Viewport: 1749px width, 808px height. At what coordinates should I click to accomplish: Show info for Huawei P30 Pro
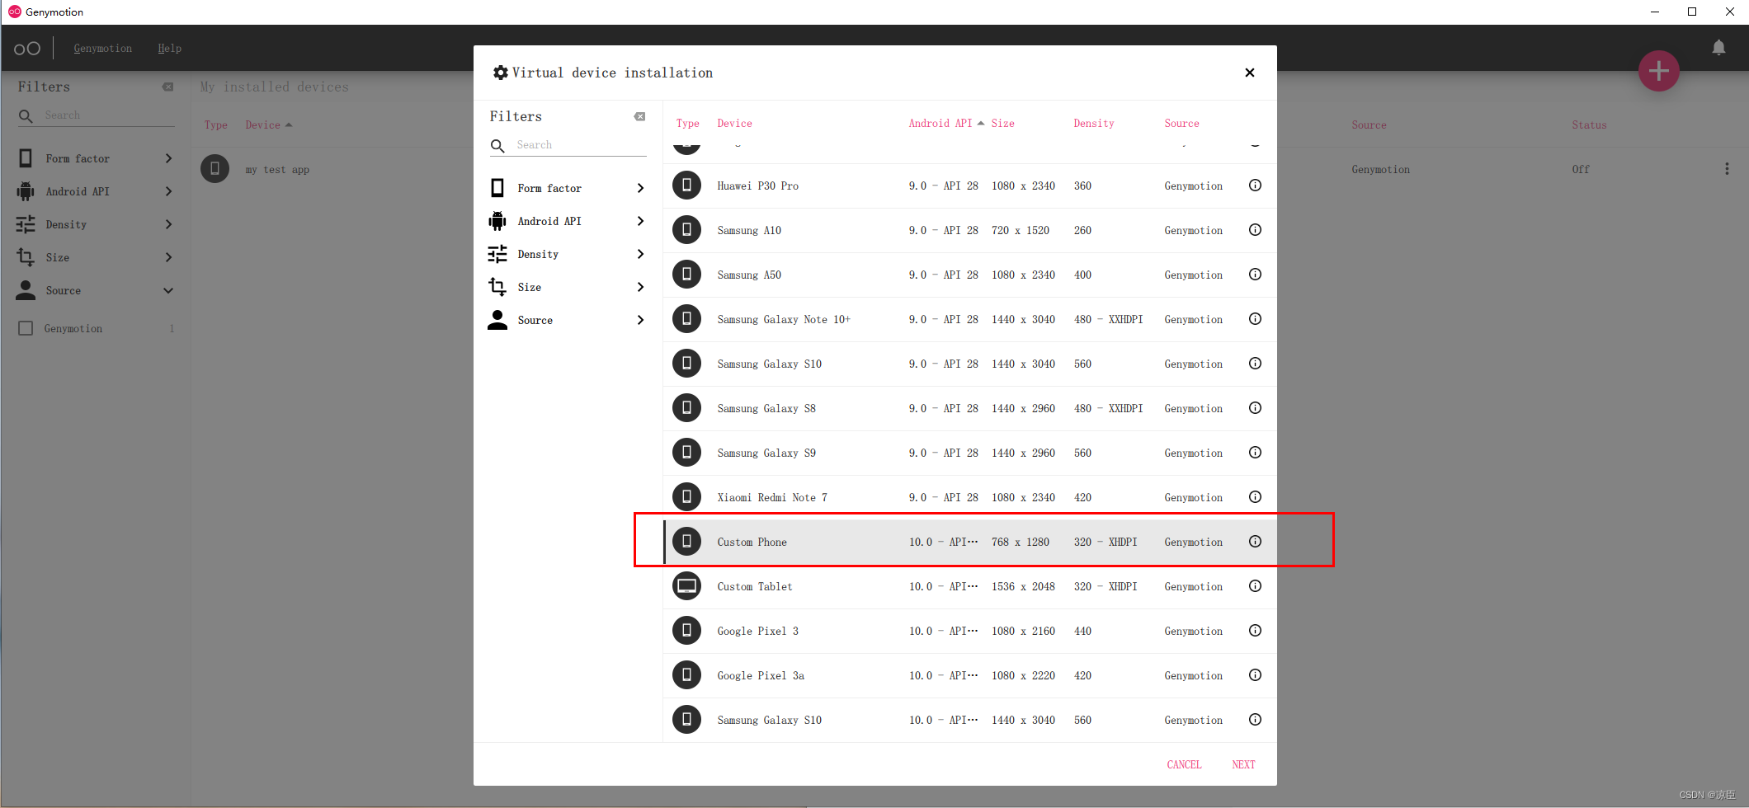[1255, 186]
